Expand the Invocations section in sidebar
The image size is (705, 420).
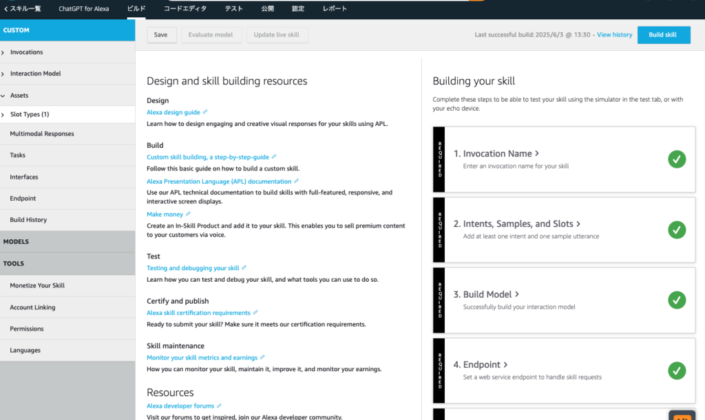[3, 52]
